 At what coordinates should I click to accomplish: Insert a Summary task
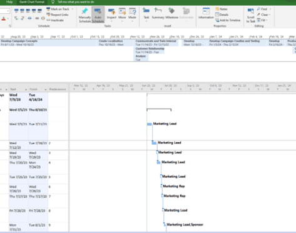pos(158,14)
